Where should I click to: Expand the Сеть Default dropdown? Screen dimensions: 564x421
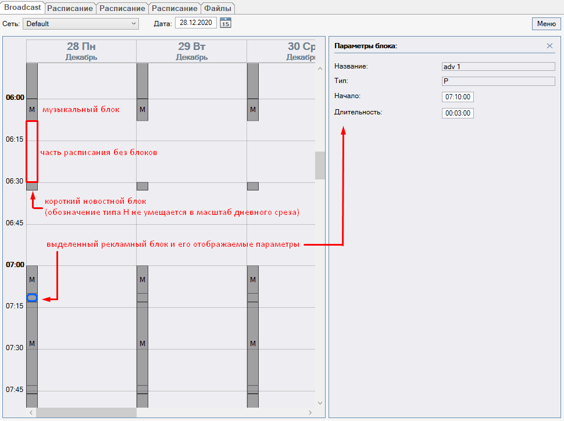(81, 24)
